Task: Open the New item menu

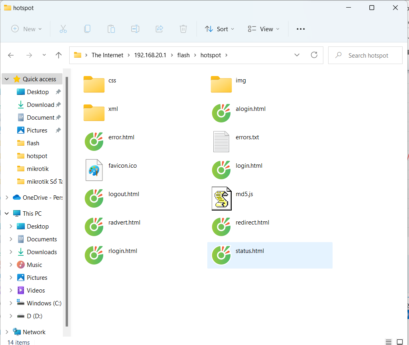Action: [26, 29]
